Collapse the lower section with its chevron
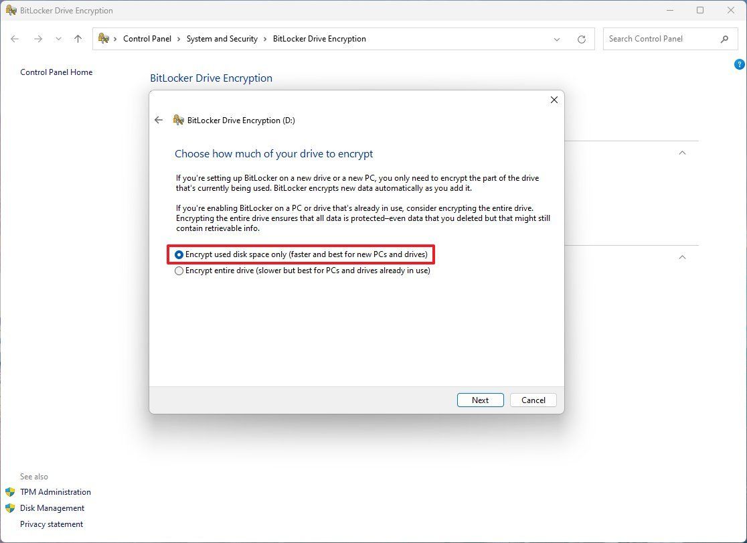 [x=681, y=257]
